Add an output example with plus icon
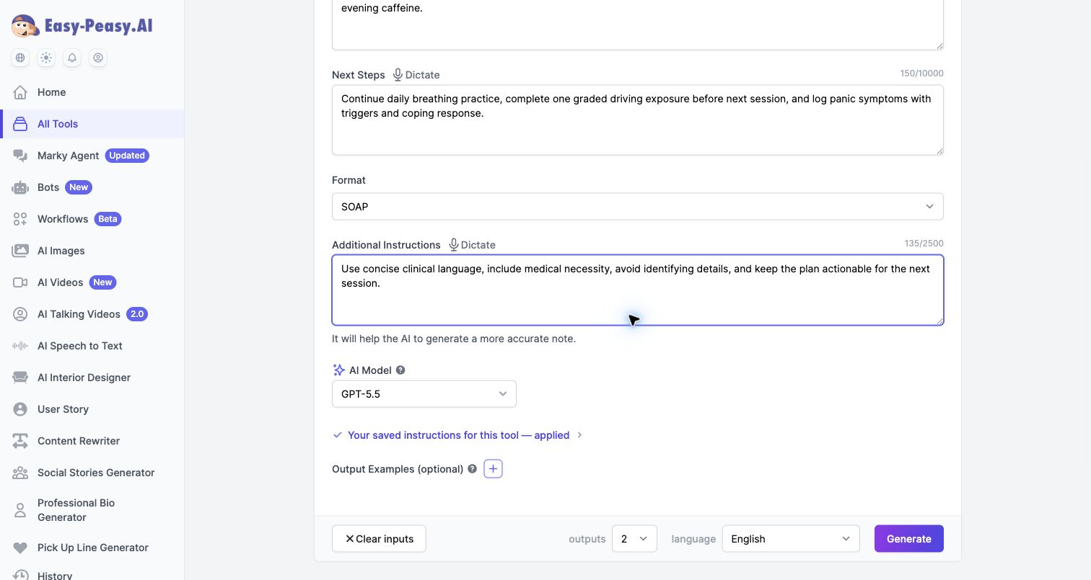 pos(493,469)
